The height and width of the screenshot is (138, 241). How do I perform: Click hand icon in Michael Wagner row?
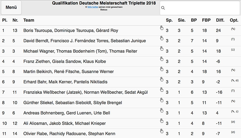click(162, 49)
